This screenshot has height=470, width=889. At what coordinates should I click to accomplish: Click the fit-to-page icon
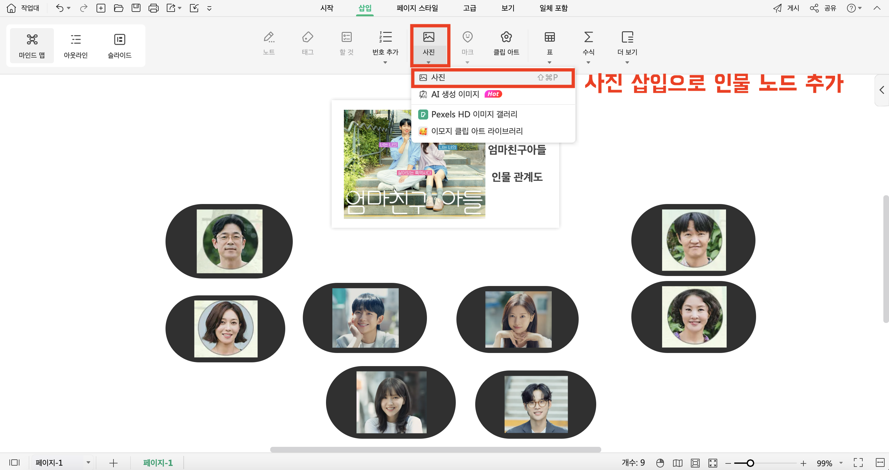[x=695, y=463]
